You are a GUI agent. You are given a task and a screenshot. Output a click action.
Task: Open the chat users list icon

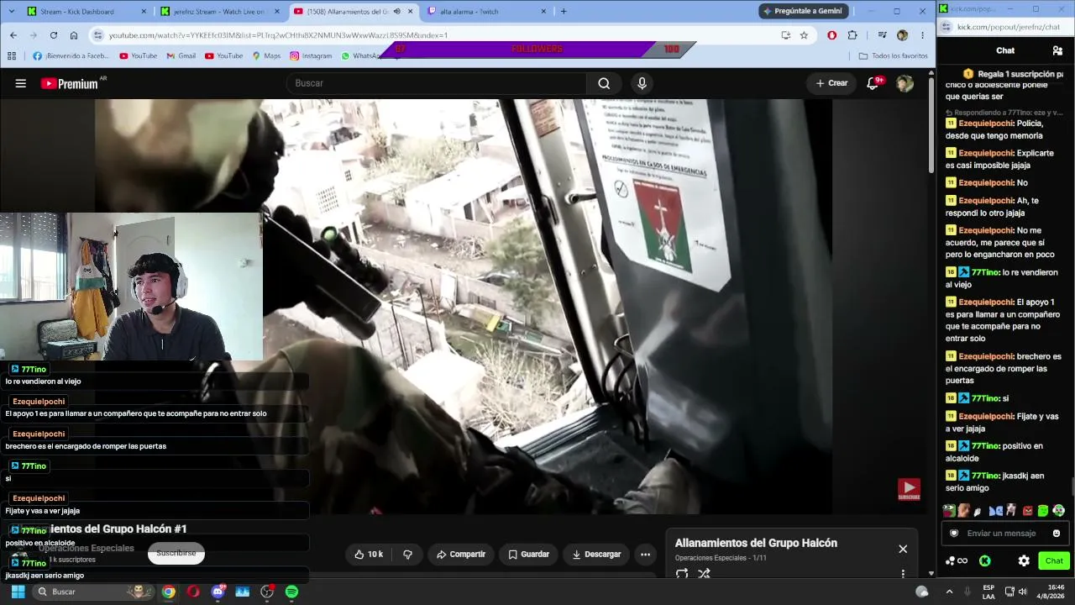click(1057, 50)
